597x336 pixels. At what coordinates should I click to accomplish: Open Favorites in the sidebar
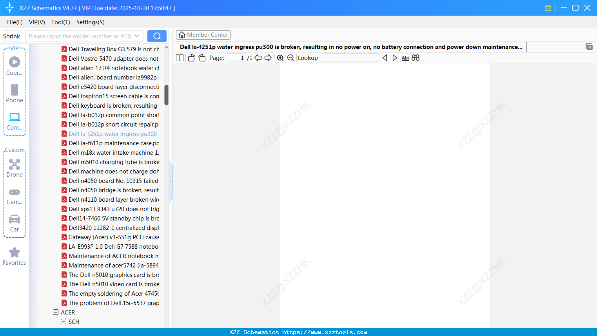click(x=15, y=257)
